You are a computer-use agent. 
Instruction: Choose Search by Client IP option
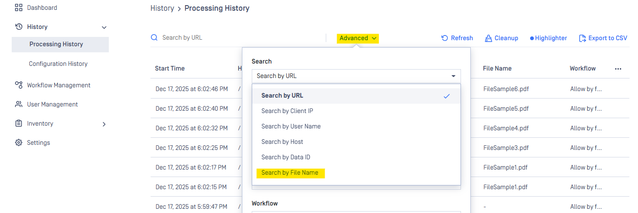(287, 111)
